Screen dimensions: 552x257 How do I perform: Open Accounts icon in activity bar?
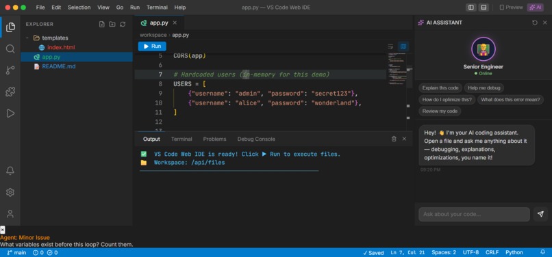point(10,214)
